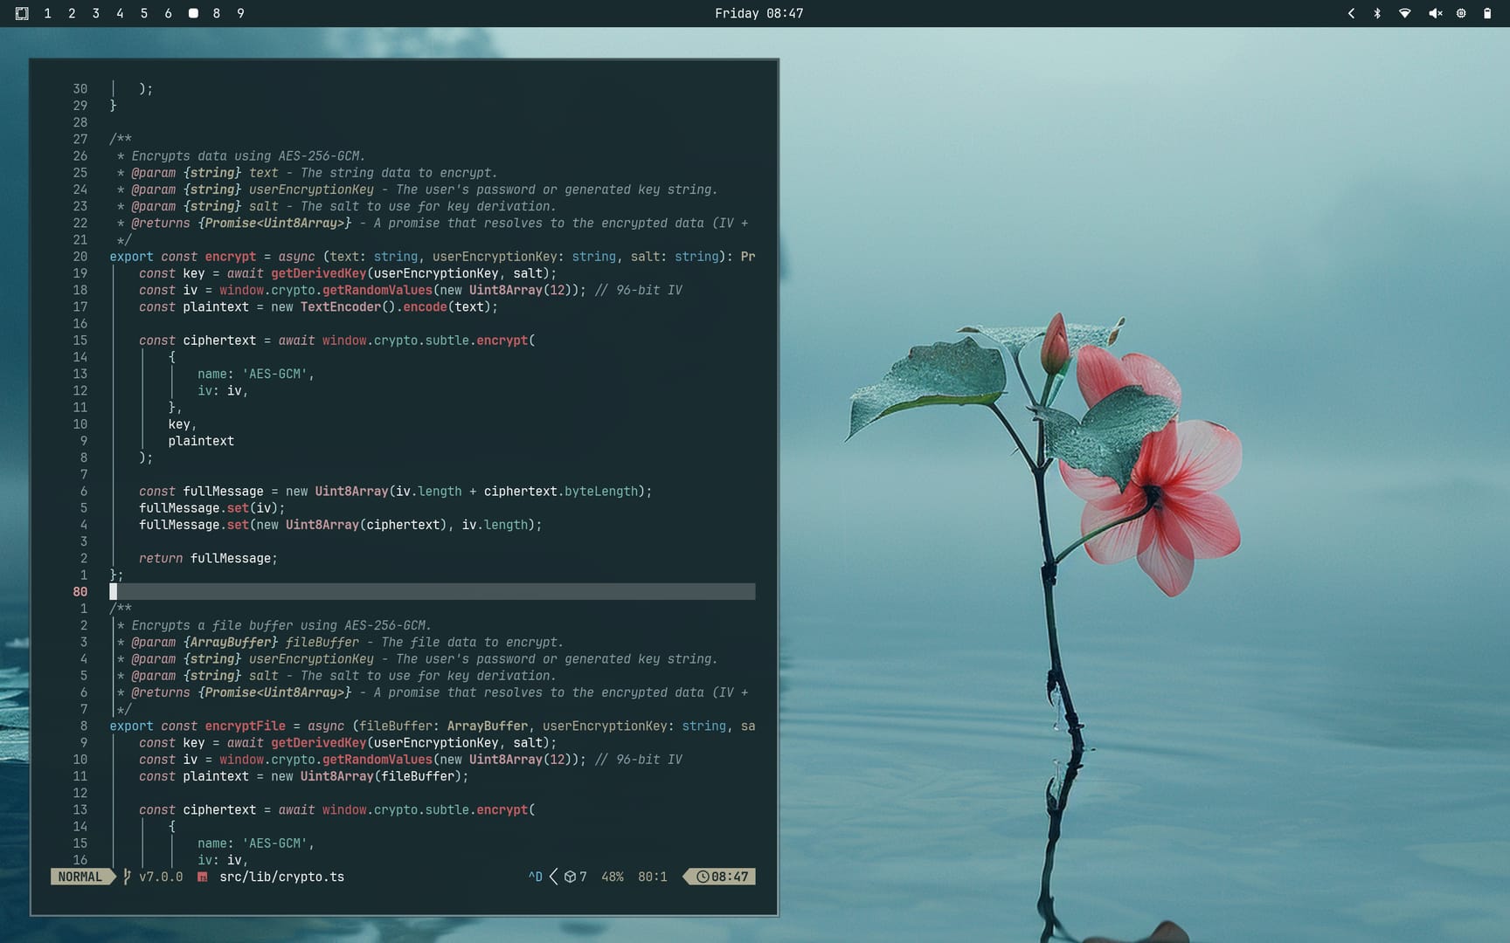Screen dimensions: 1510x943
Task: Switch to workspace 9
Action: tap(240, 13)
